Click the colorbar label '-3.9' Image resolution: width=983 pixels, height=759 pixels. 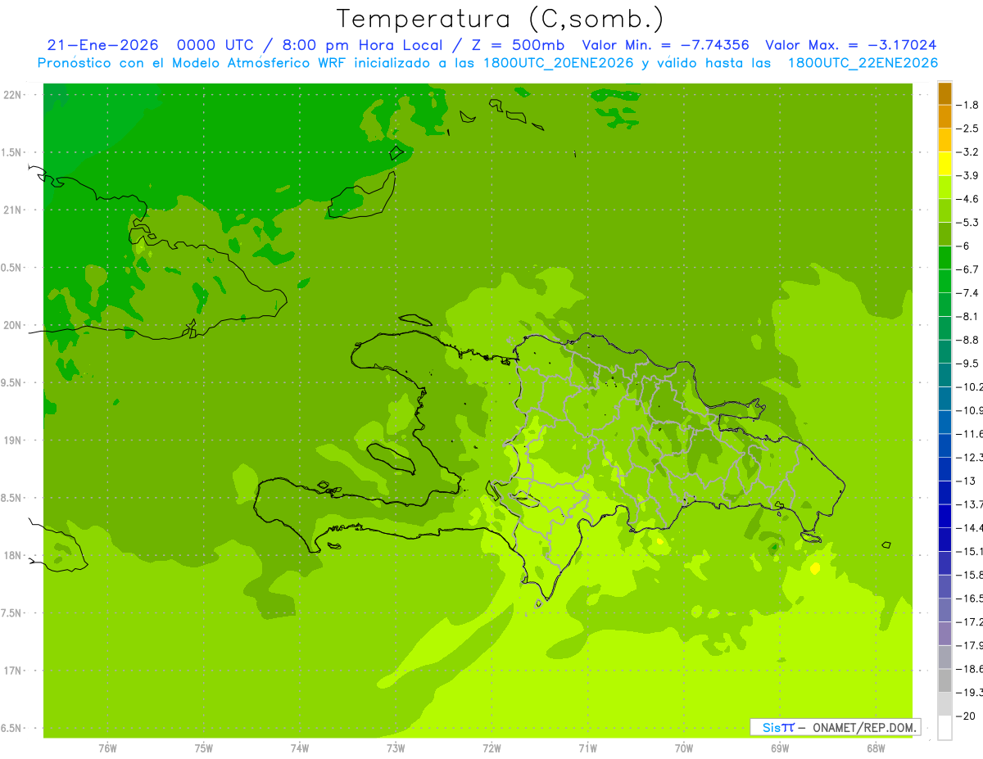coord(969,175)
